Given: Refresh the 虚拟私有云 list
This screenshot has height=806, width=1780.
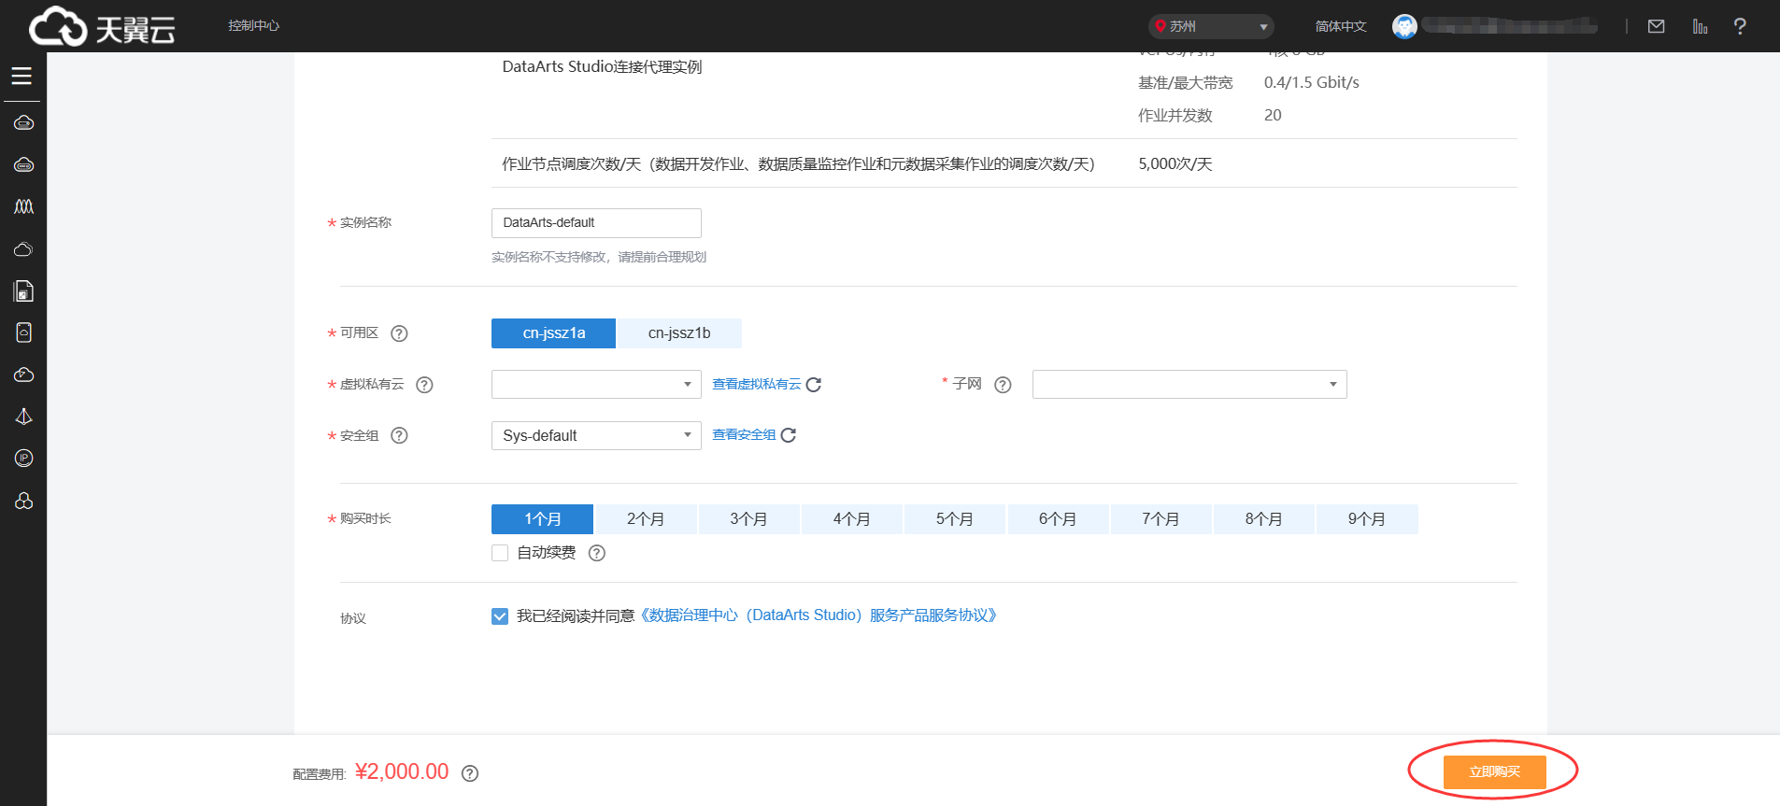Looking at the screenshot, I should pos(814,385).
